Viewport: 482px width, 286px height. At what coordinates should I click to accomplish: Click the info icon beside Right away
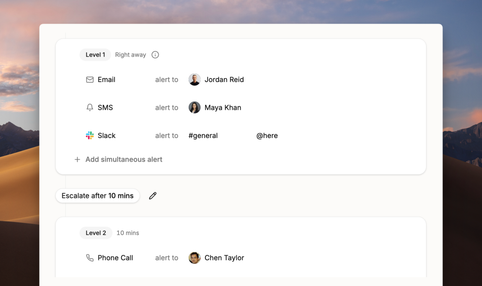point(155,55)
